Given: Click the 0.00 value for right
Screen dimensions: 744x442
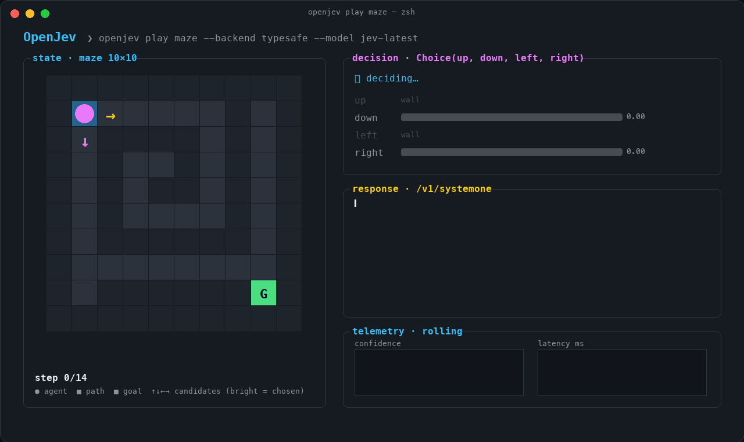Looking at the screenshot, I should 636,152.
